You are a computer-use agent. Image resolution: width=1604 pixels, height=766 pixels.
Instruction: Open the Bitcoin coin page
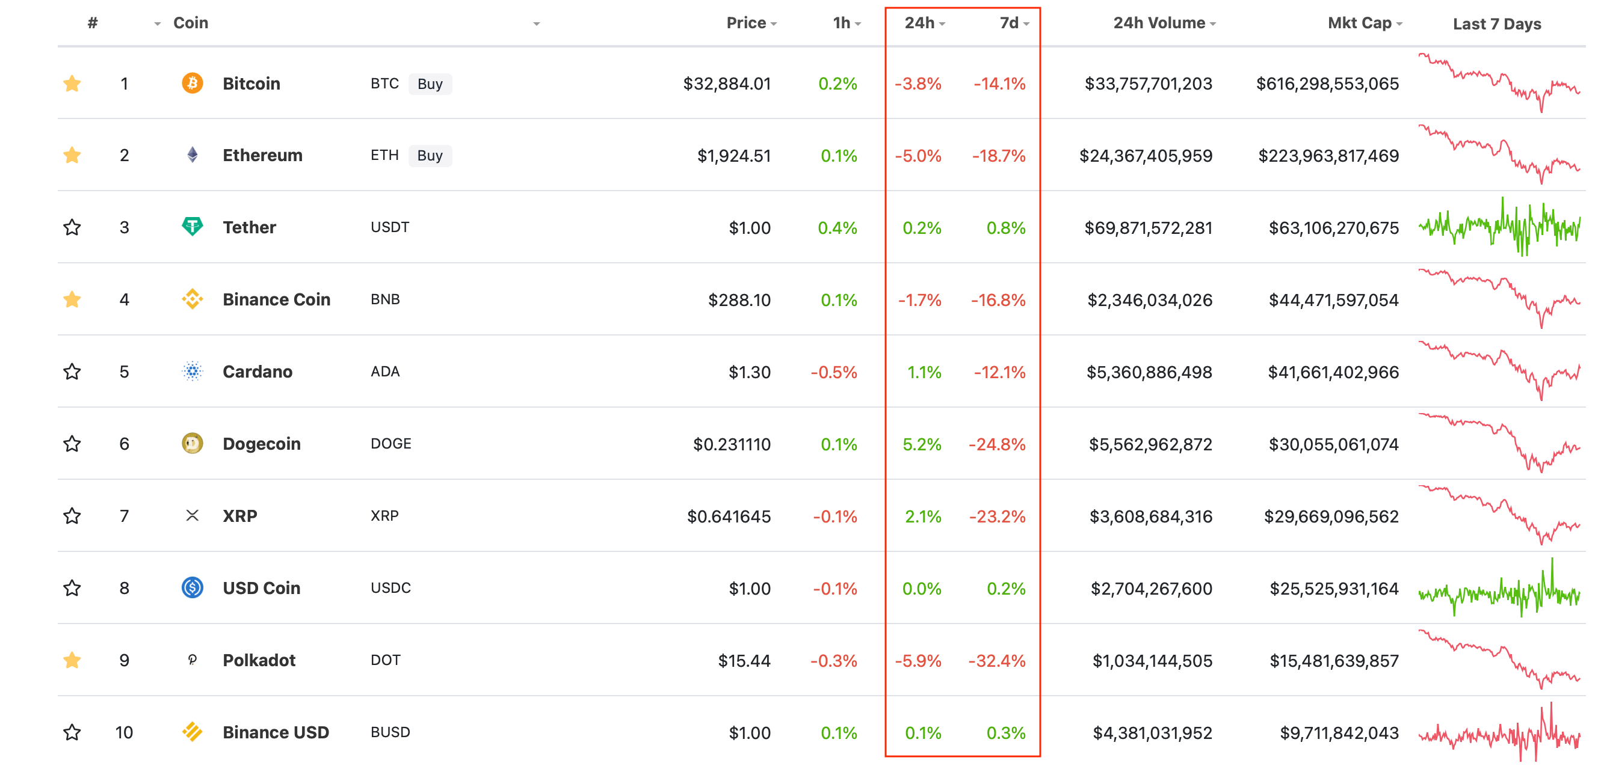(x=251, y=84)
